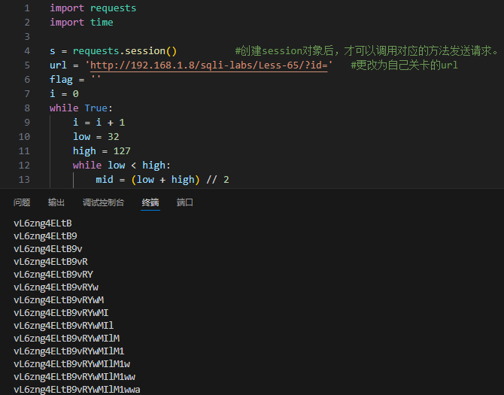
Task: Select the 调试控制台 tab
Action: [x=103, y=202]
